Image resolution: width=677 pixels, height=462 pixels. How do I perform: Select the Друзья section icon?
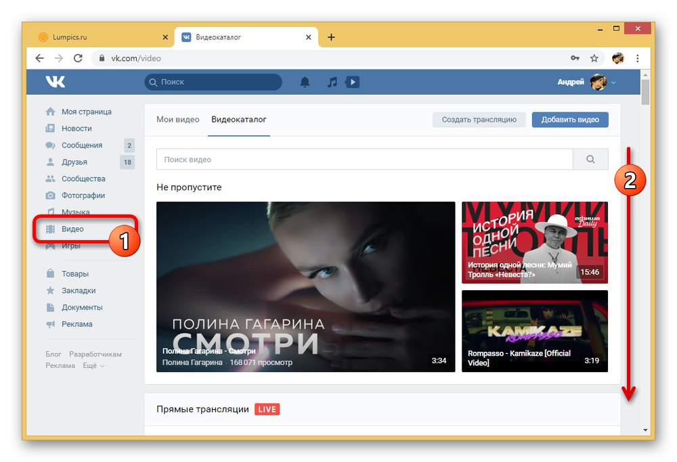[50, 162]
